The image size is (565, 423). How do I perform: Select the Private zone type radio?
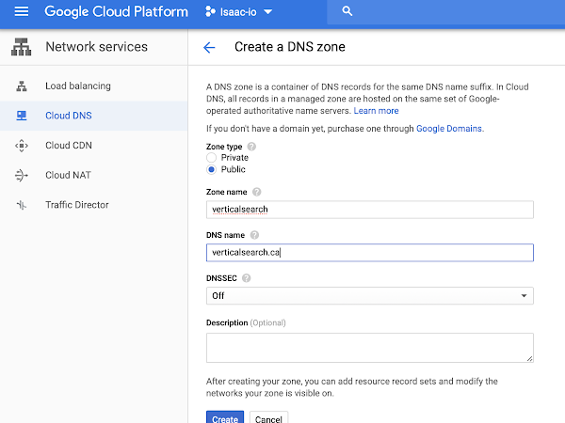212,158
